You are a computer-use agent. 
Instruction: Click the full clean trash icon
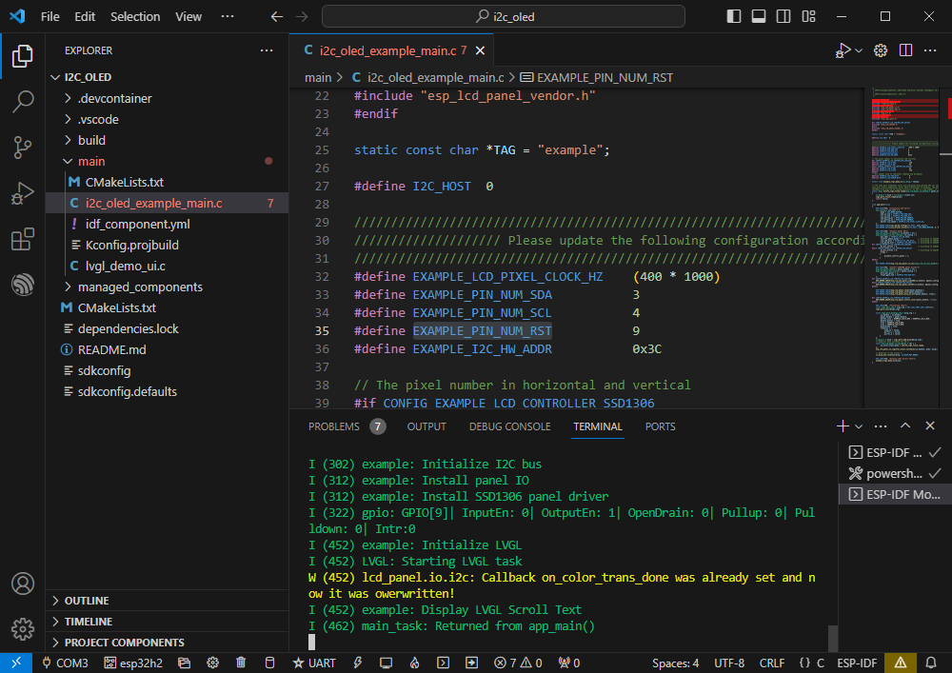coord(241,663)
